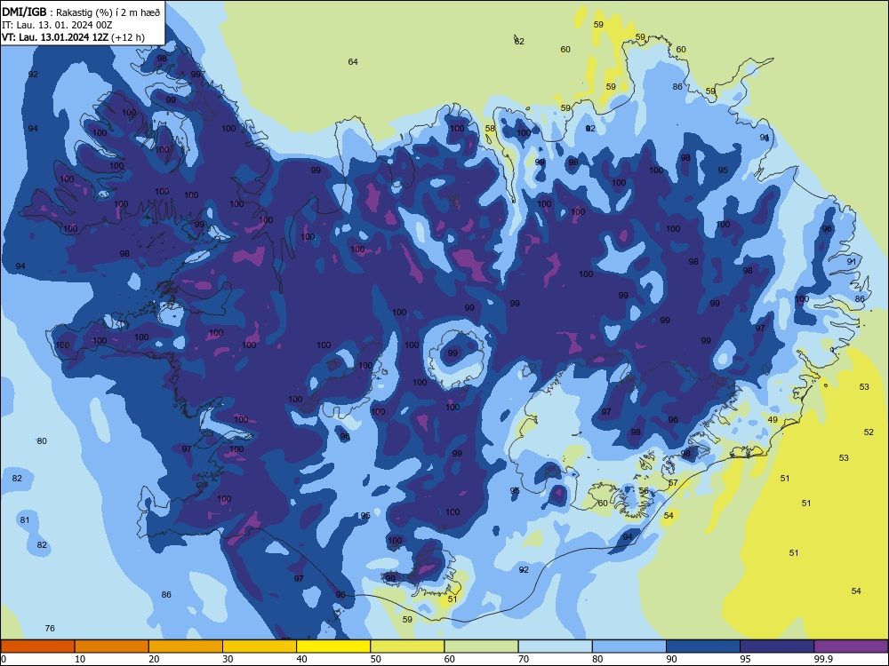Click the pale yellow 50–60 legend swatch

[x=407, y=646]
